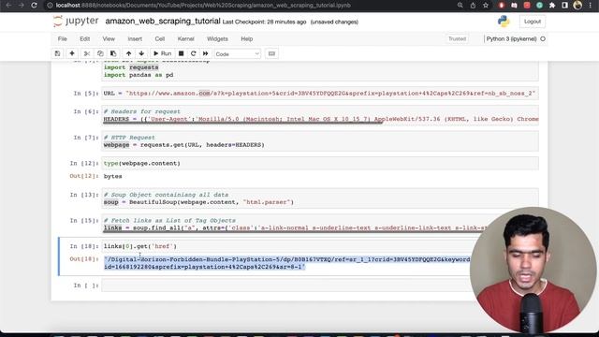Click the 'import pandas as pd' line
Screen dimensions: 599x337
click(x=139, y=75)
